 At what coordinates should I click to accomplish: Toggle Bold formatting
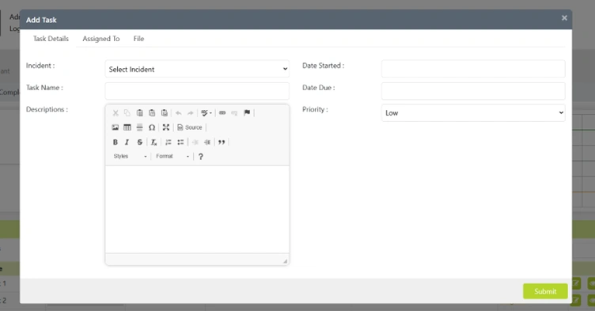(x=116, y=142)
